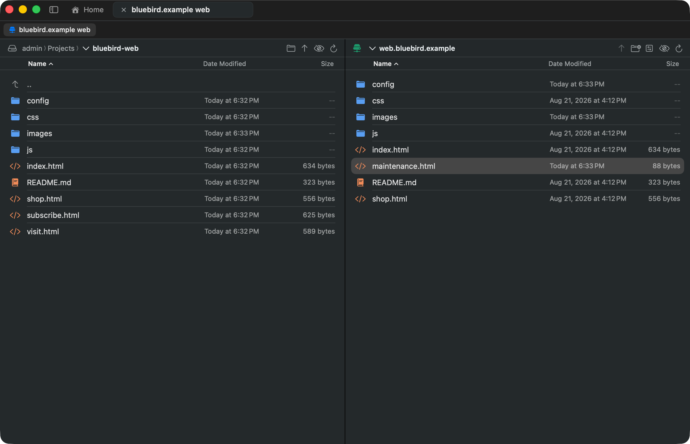This screenshot has width=690, height=444.
Task: Expand the bluebird-web path dropdown
Action: point(86,48)
